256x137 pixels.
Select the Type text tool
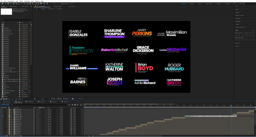tap(33, 4)
